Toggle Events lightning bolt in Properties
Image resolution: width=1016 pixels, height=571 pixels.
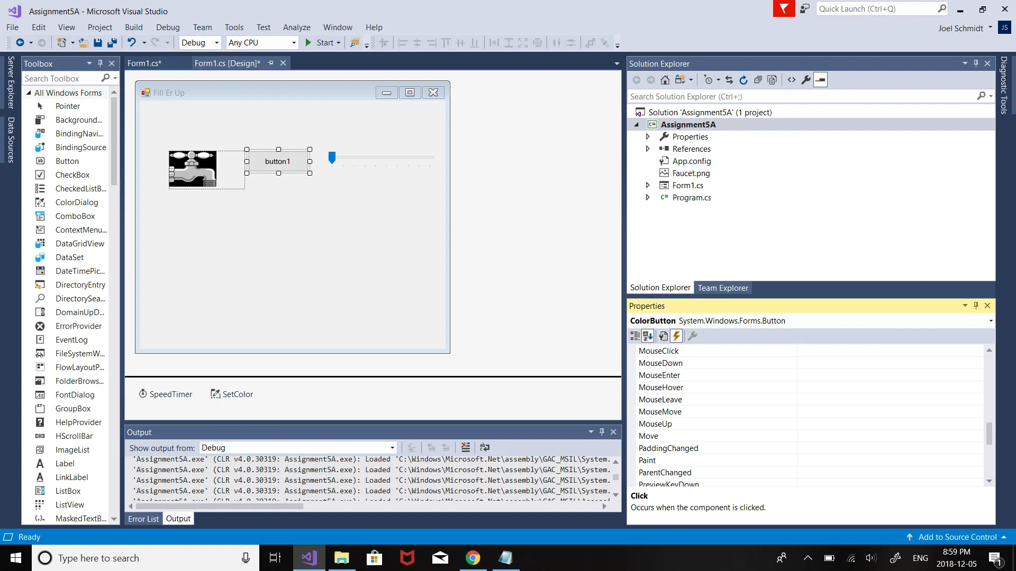click(x=676, y=336)
